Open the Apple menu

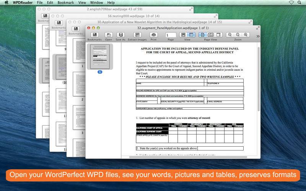click(7, 3)
